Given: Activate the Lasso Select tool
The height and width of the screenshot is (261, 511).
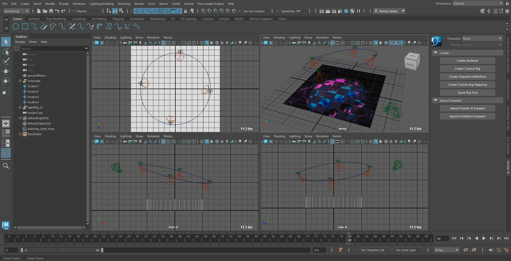Looking at the screenshot, I should (x=6, y=52).
